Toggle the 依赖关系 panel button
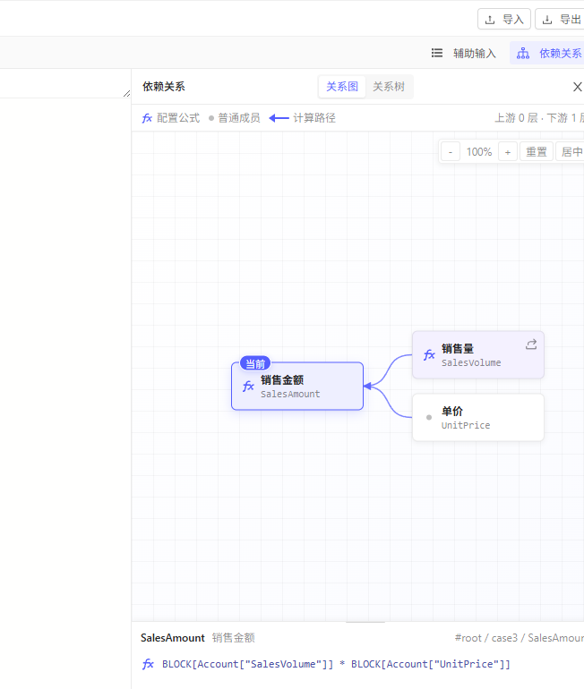584x689 pixels. 548,53
